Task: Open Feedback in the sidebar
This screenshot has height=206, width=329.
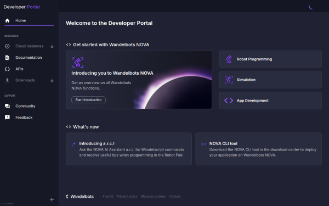Action: click(x=29, y=118)
